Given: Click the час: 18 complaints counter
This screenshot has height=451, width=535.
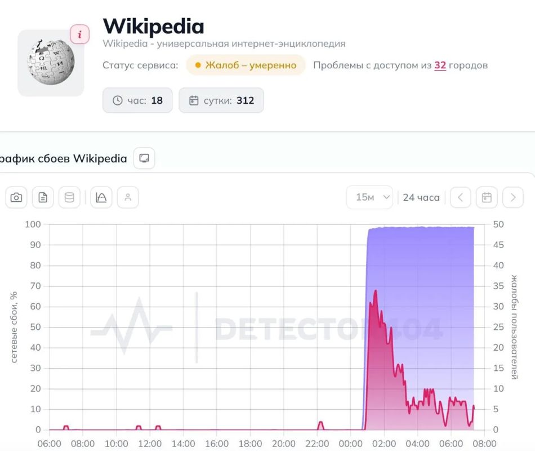Looking at the screenshot, I should [137, 100].
